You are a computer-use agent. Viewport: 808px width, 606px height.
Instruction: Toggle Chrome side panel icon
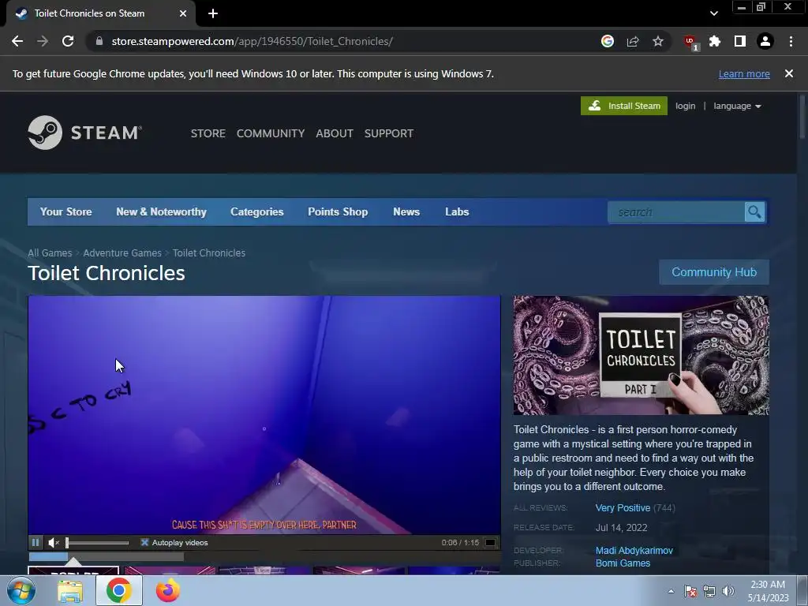(x=740, y=41)
